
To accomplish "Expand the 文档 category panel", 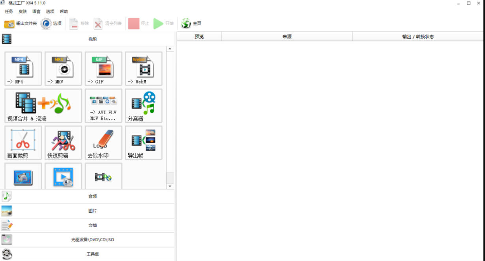I will [92, 226].
